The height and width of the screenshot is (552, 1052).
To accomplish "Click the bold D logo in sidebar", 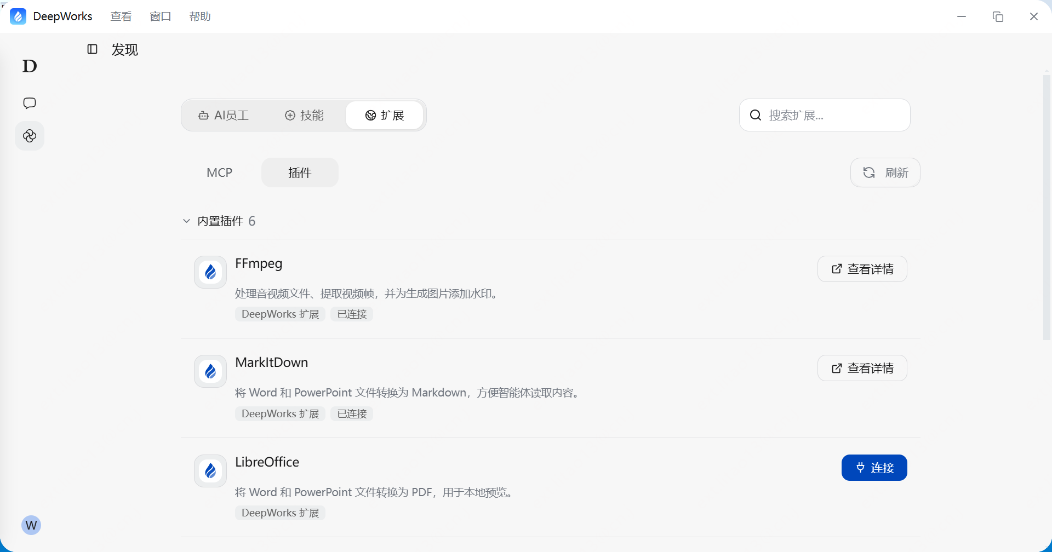I will coord(30,66).
